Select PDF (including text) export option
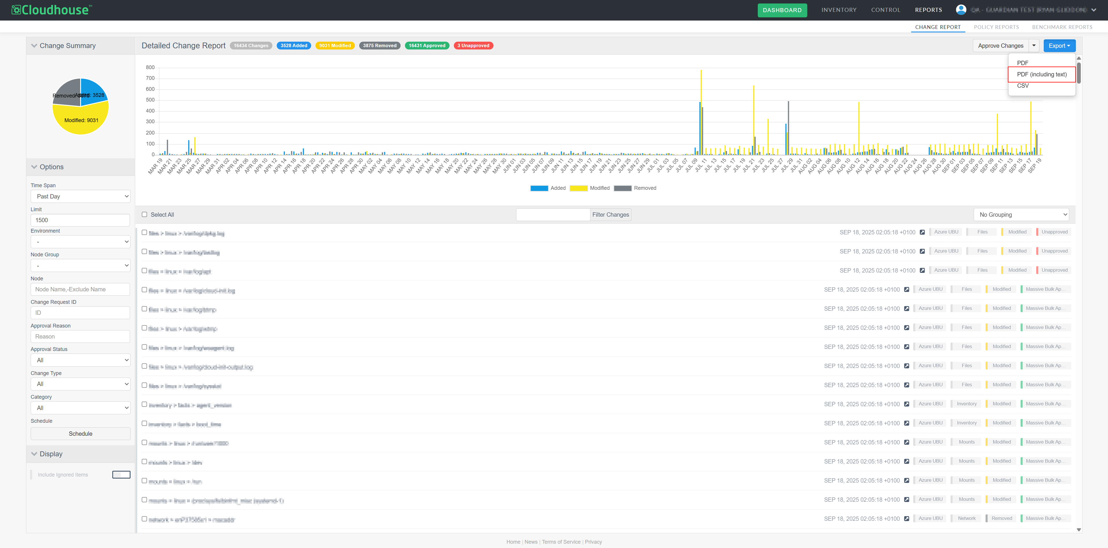Viewport: 1108px width, 548px height. pyautogui.click(x=1042, y=74)
